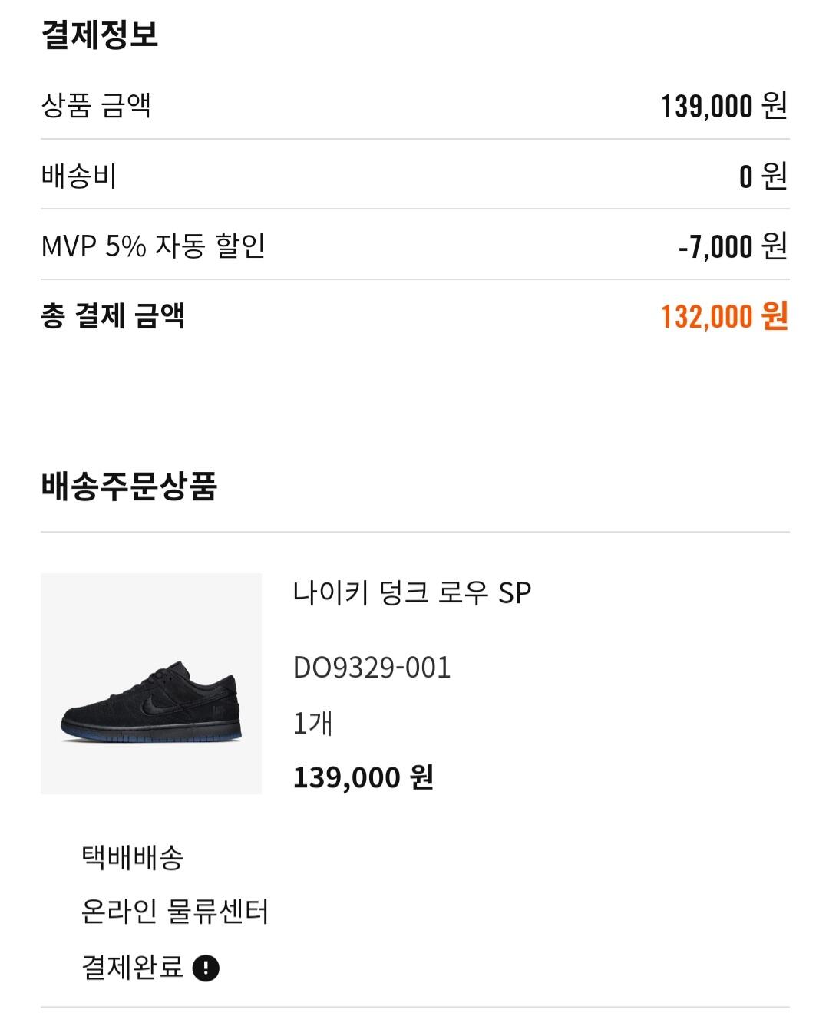The image size is (829, 1016).
Task: Select the orange 132,000 원 total amount
Action: point(724,316)
